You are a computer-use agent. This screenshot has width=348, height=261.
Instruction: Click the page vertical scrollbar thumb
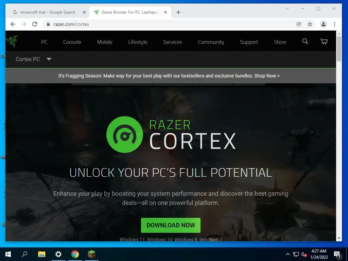(x=339, y=49)
